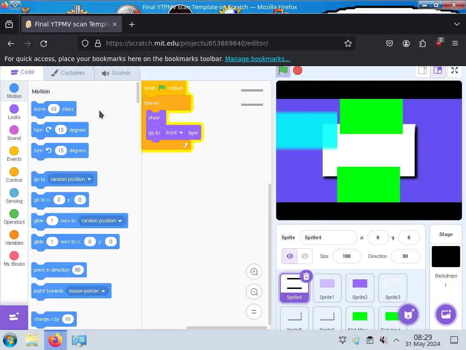Click the workspace horizontal scrollbar
Screen dimensions: 466x350
pyautogui.click(x=227, y=328)
